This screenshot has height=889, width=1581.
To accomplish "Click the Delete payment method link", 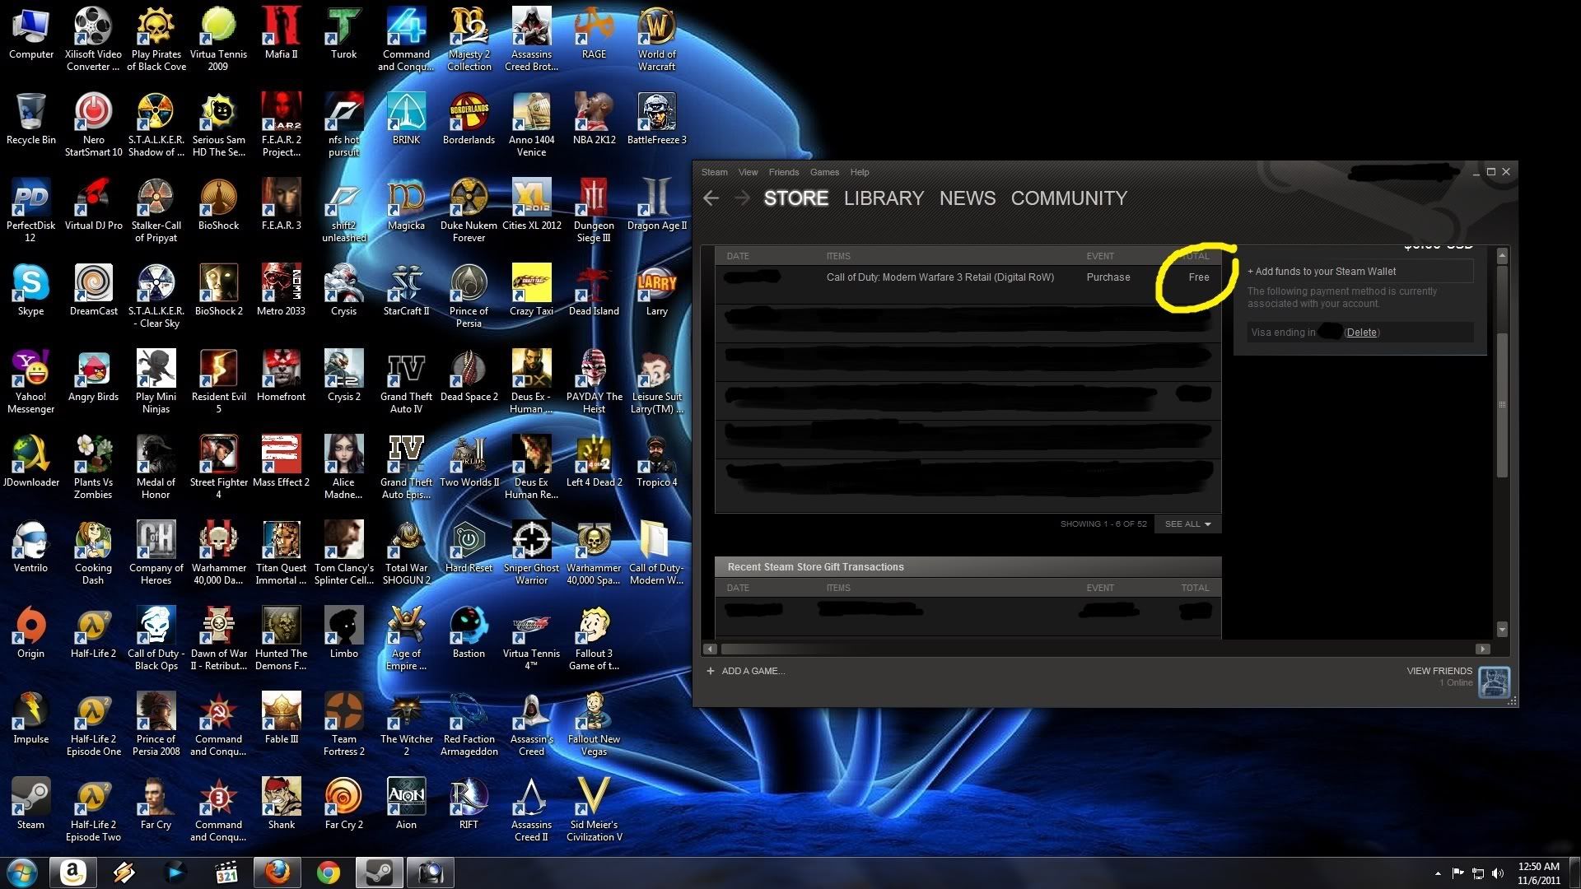I will pos(1361,333).
